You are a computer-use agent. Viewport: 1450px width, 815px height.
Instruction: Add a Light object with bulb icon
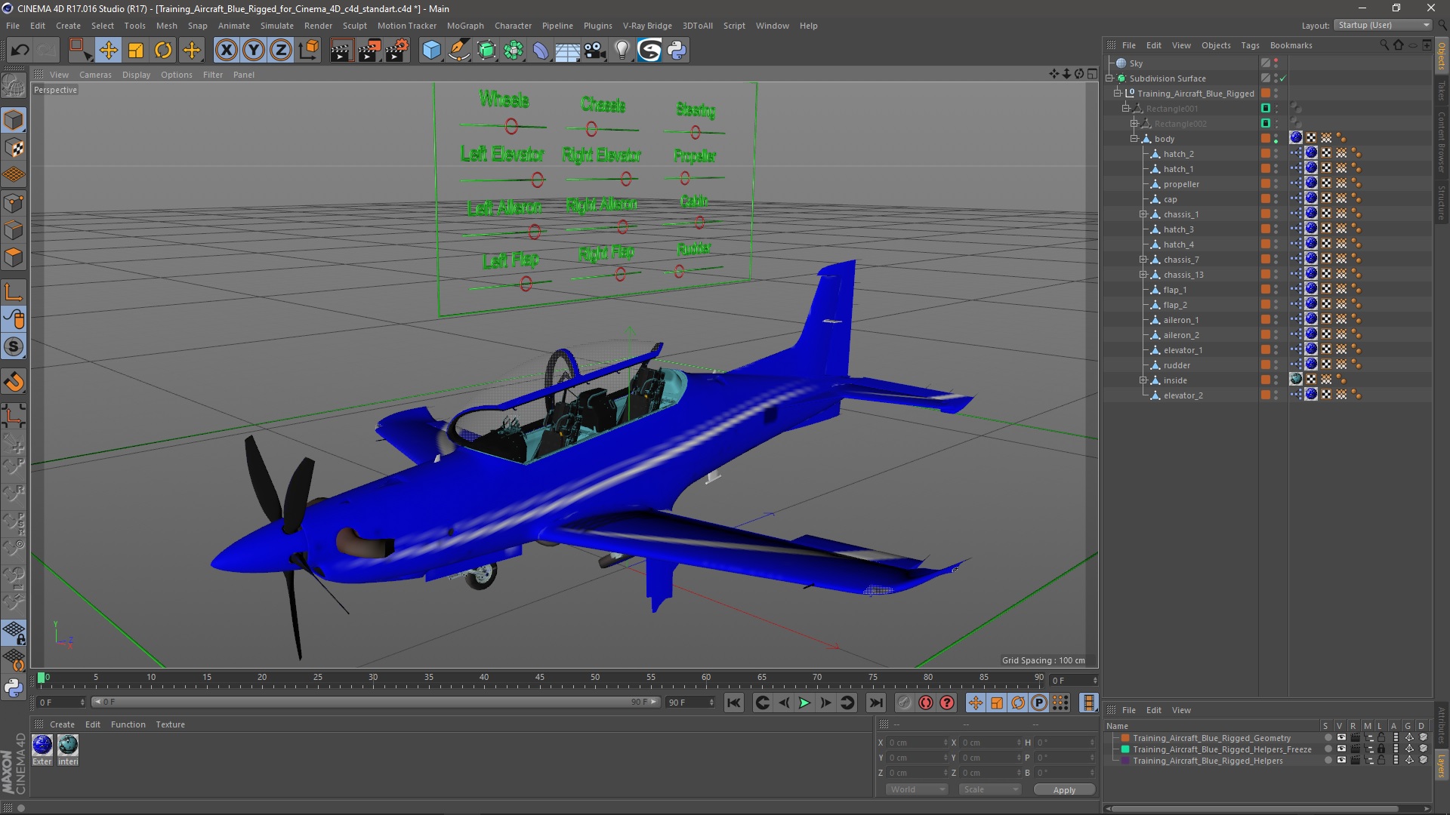622,51
